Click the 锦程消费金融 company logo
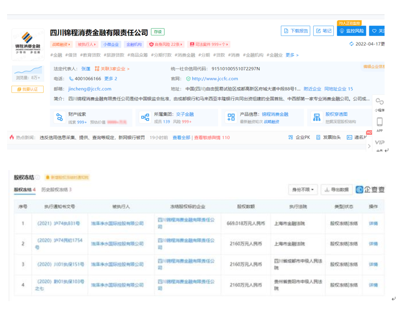Viewport: 408px width, 312px height. 28,44
